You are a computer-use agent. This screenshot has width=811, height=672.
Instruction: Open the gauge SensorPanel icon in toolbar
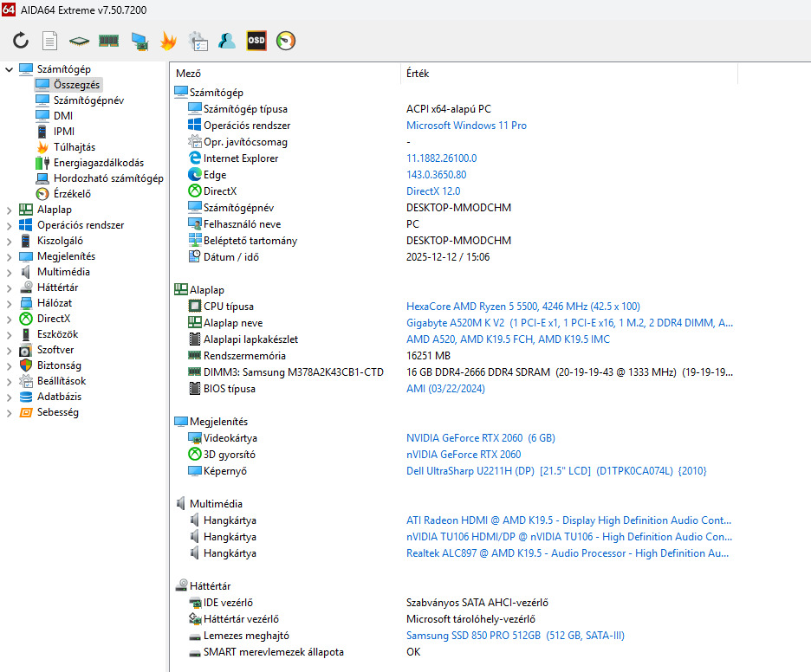(286, 41)
